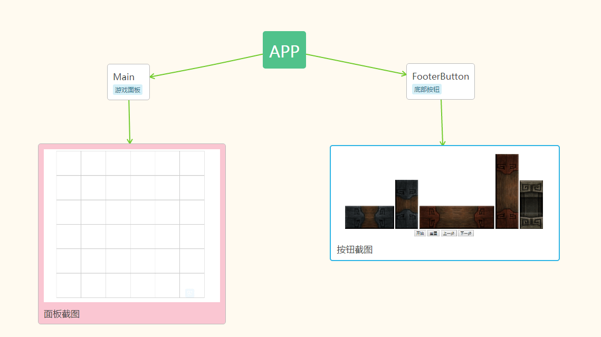
Task: Click the 上一步 button in the screenshot
Action: (449, 233)
